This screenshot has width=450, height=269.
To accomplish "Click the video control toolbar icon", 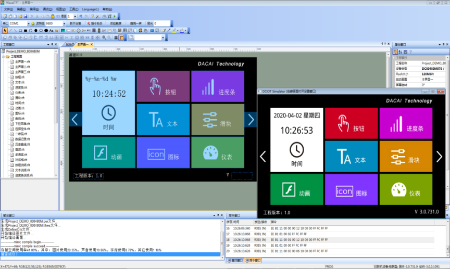I will 152,30.
